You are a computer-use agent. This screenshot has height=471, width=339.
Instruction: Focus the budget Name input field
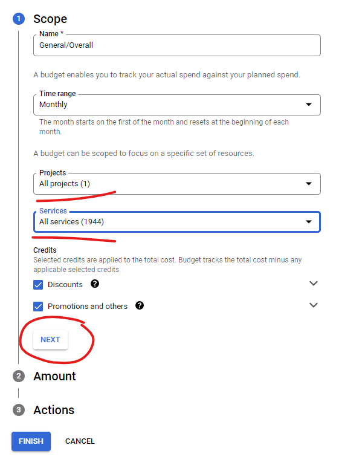pos(177,45)
